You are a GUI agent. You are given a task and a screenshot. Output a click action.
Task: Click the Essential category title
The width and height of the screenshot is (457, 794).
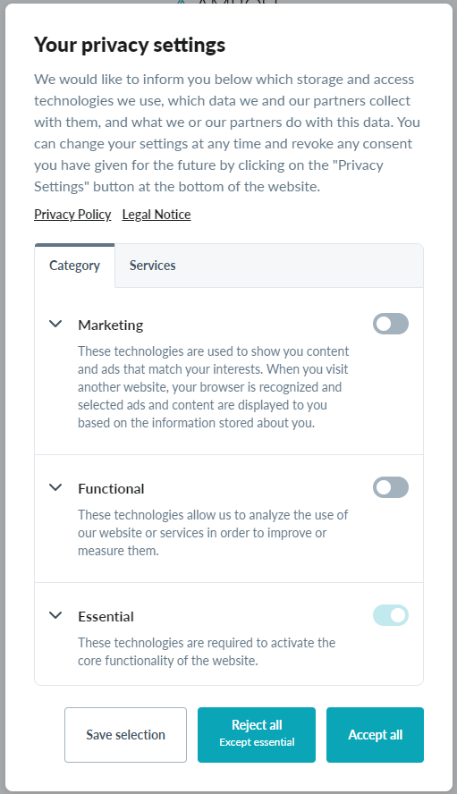(x=106, y=617)
